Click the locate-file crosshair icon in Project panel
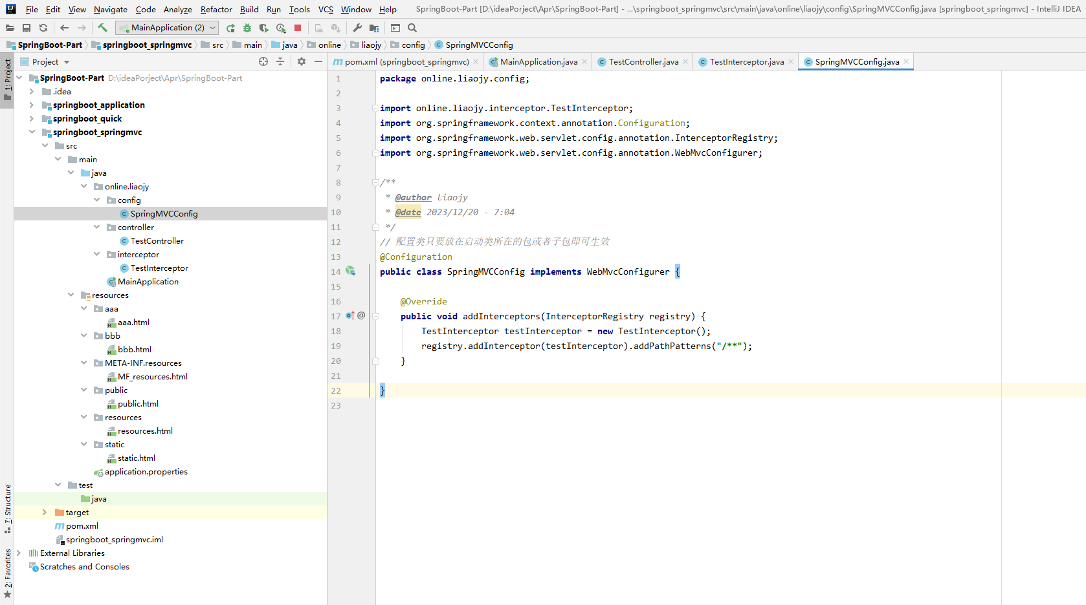The width and height of the screenshot is (1086, 605). [x=263, y=61]
